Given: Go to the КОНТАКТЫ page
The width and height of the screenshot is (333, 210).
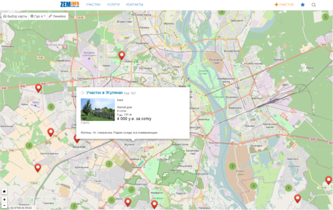Looking at the screenshot, I should (x=135, y=4).
